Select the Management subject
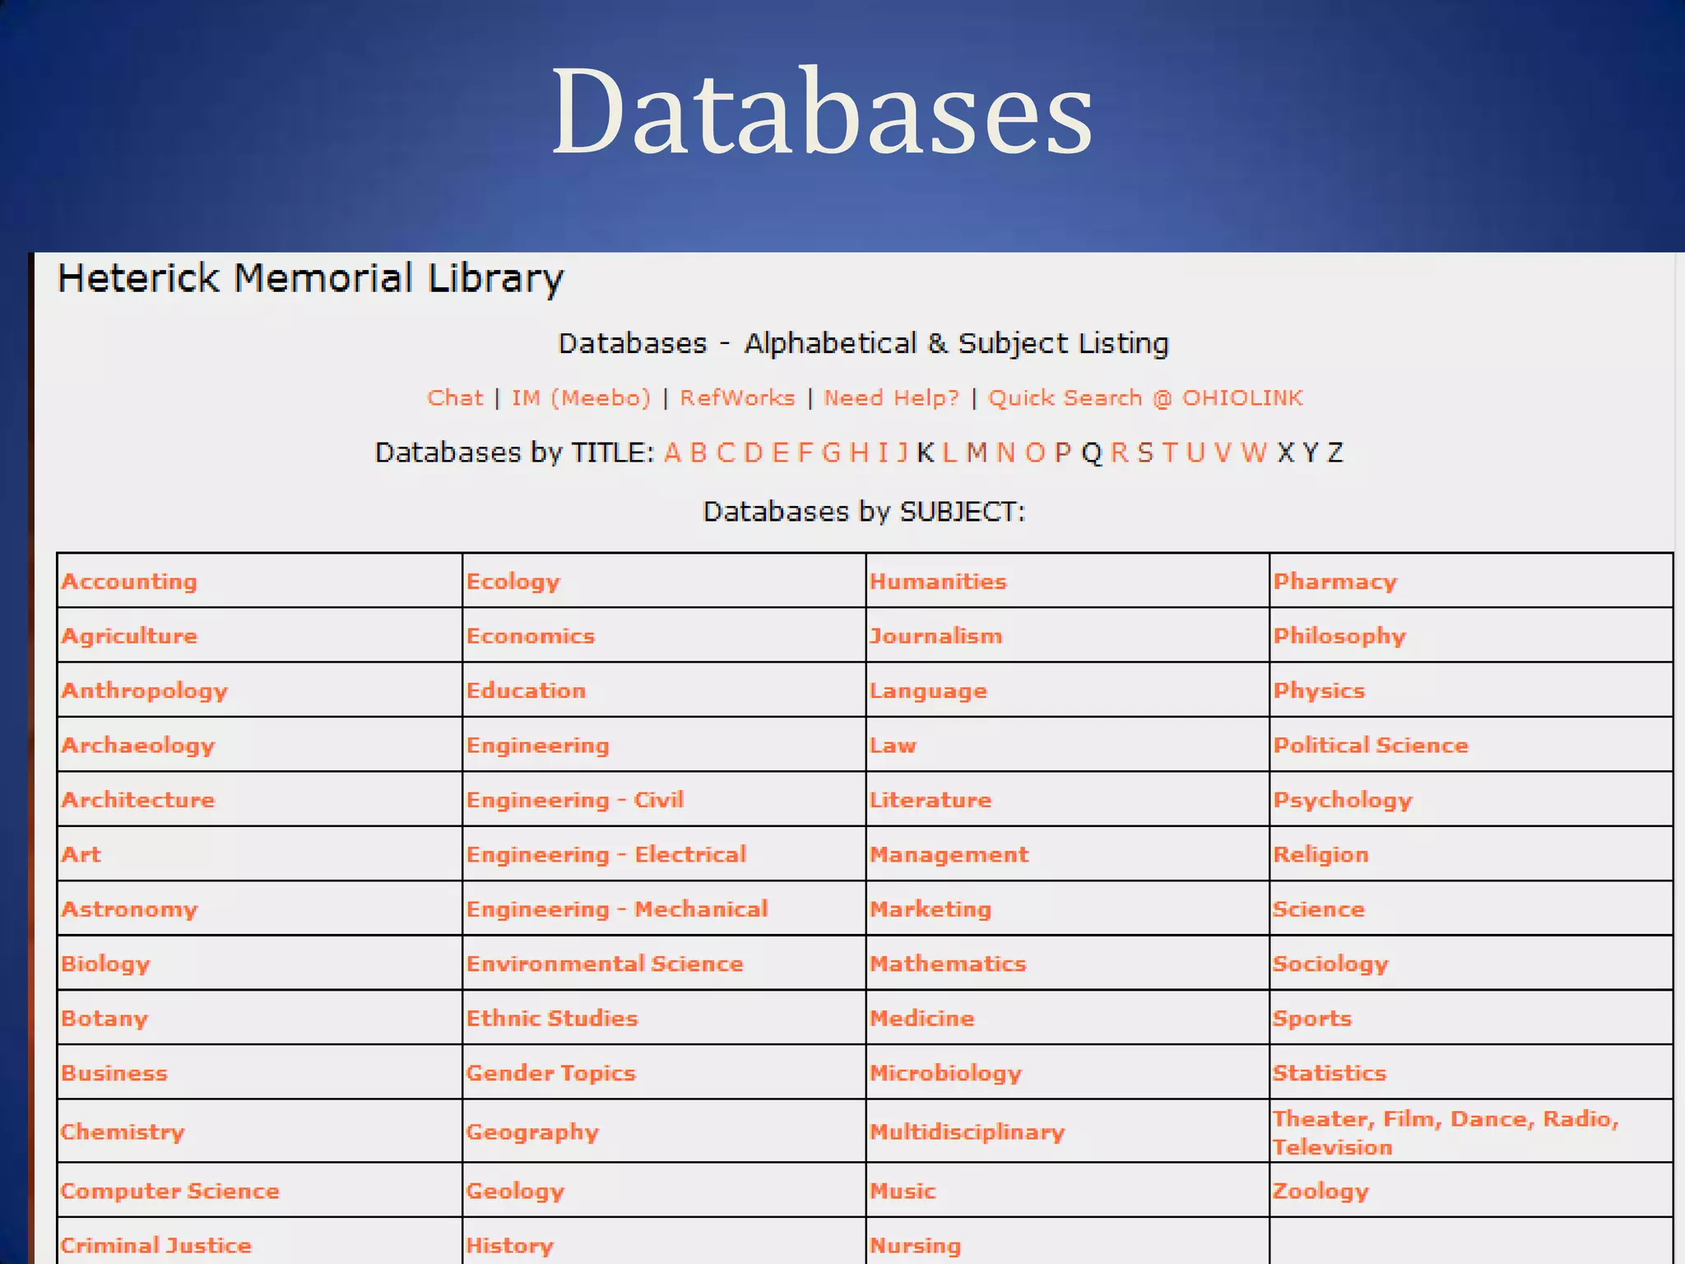This screenshot has width=1685, height=1264. point(949,855)
